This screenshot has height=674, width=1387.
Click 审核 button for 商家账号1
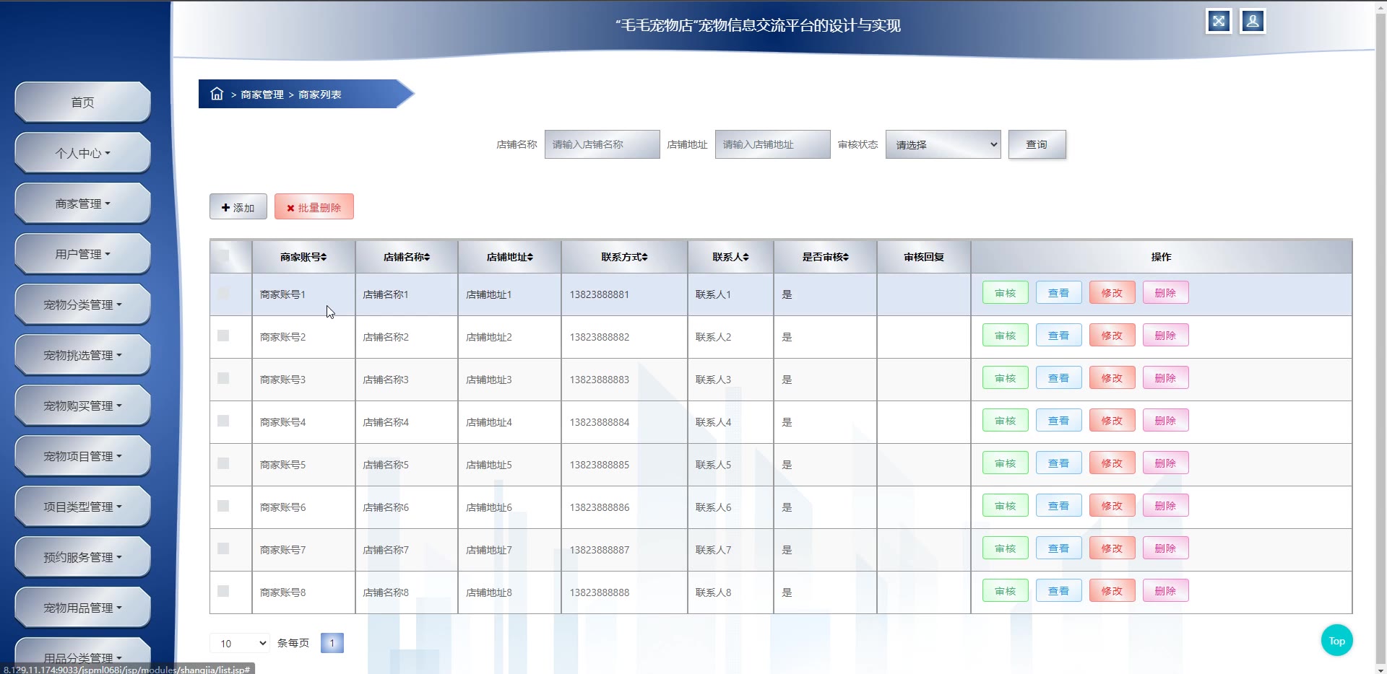point(1005,293)
